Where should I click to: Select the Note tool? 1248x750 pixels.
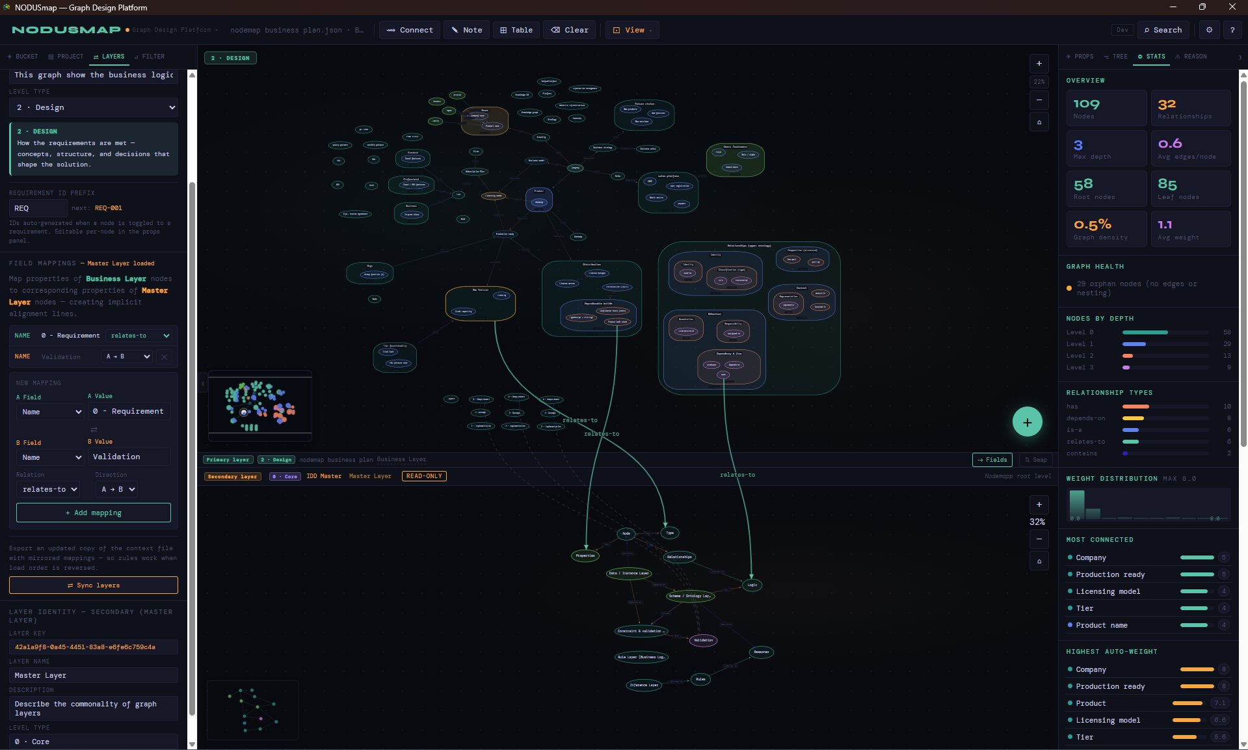click(x=466, y=30)
